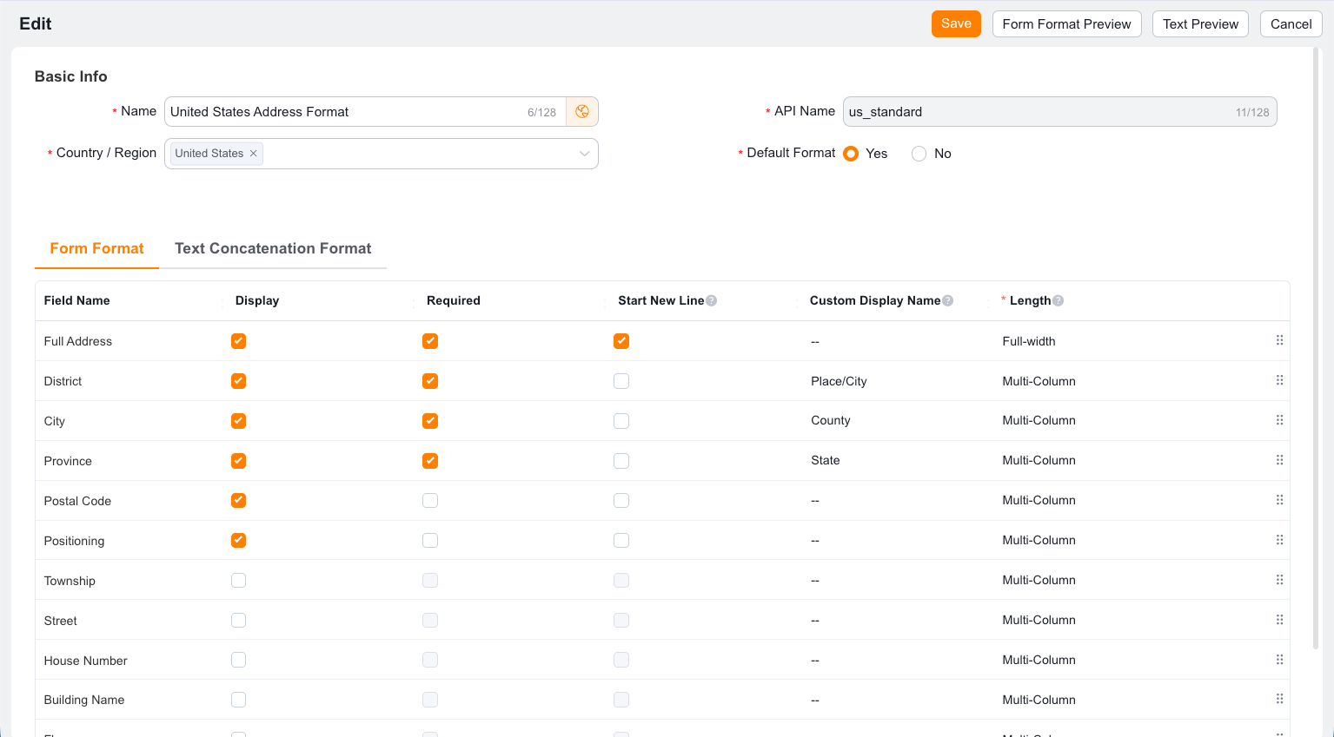The height and width of the screenshot is (737, 1334).
Task: Click drag handle on Street row
Action: [1279, 620]
